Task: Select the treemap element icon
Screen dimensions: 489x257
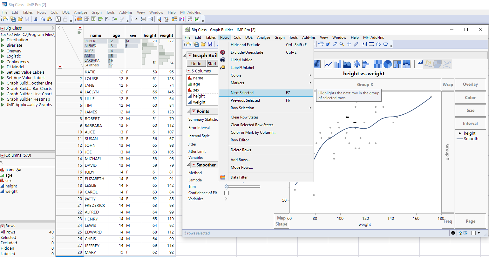Action: (397, 64)
